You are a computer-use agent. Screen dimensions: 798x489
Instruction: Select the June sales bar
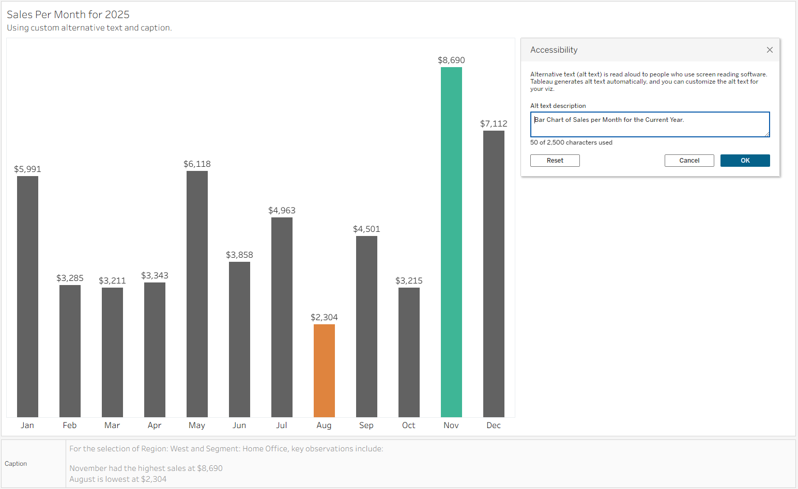(x=239, y=339)
